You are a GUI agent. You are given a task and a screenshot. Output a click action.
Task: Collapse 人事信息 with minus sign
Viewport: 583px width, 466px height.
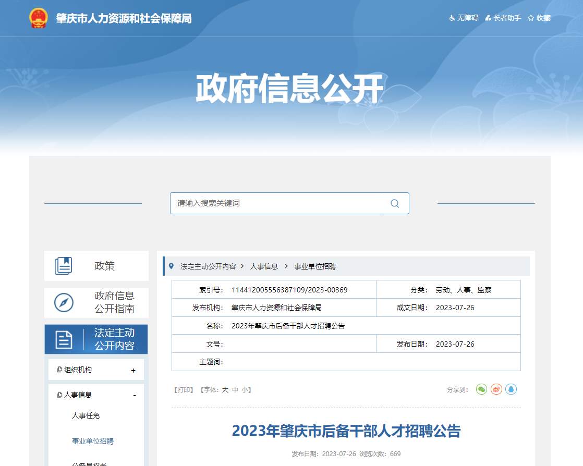[135, 396]
